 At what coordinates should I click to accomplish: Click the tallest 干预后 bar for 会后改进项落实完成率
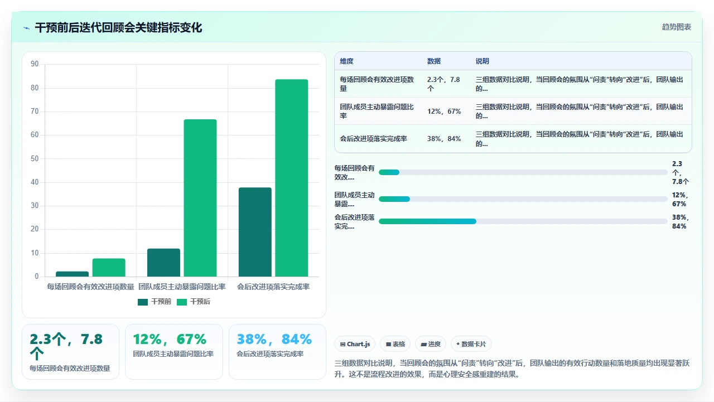coord(292,178)
